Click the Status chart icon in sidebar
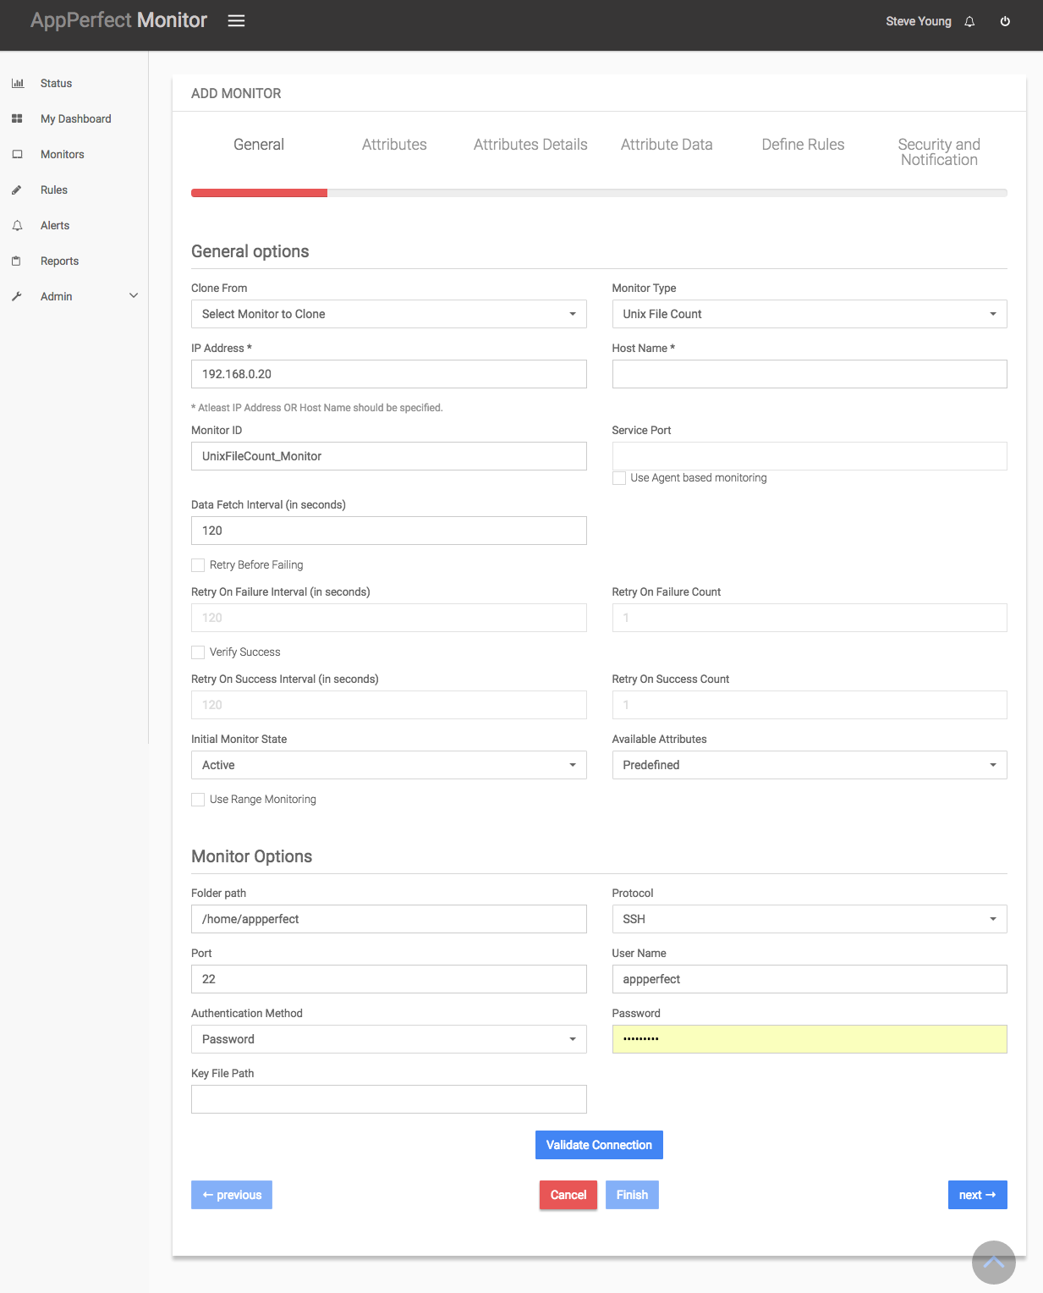Image resolution: width=1043 pixels, height=1293 pixels. coord(17,83)
